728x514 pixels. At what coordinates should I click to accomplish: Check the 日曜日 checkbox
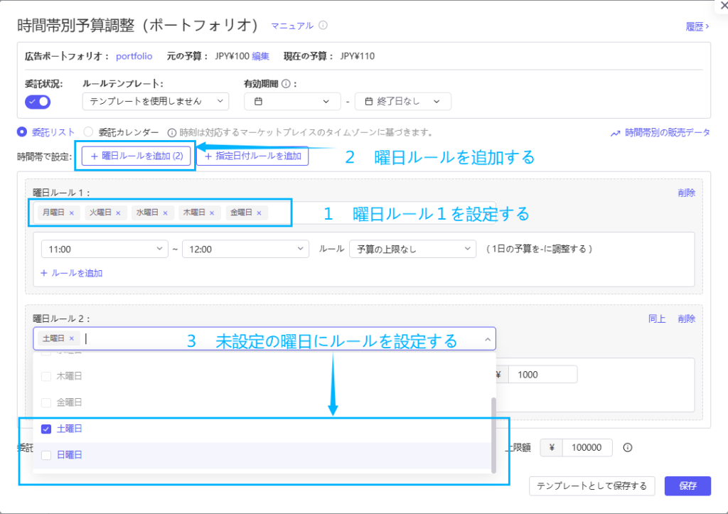click(46, 456)
